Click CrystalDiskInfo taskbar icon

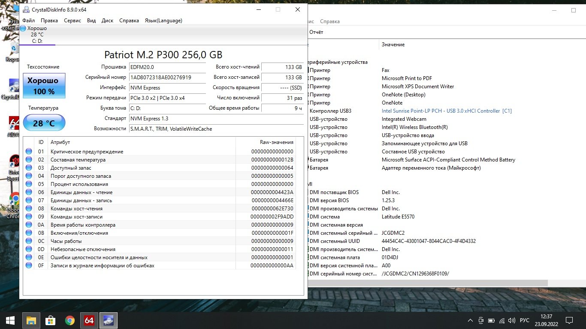point(109,320)
